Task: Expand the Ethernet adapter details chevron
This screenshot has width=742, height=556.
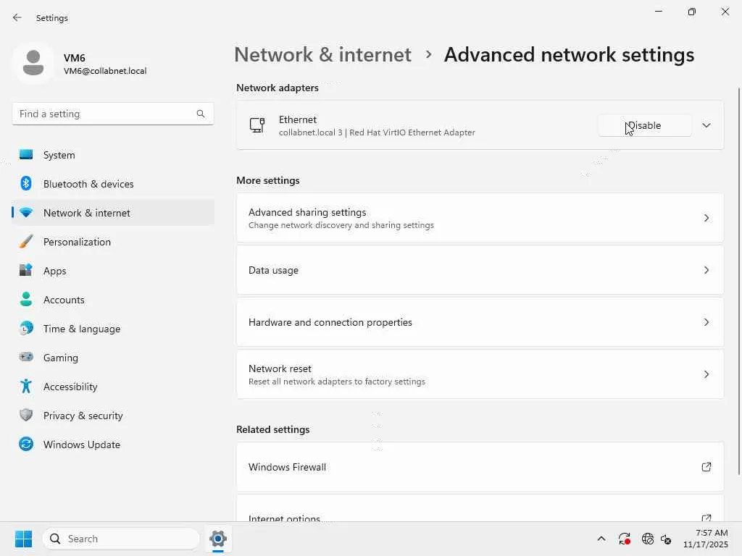Action: (706, 125)
